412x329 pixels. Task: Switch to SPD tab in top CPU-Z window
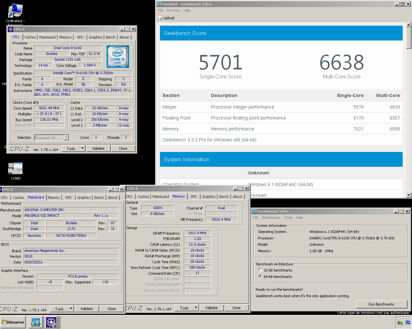(x=80, y=37)
